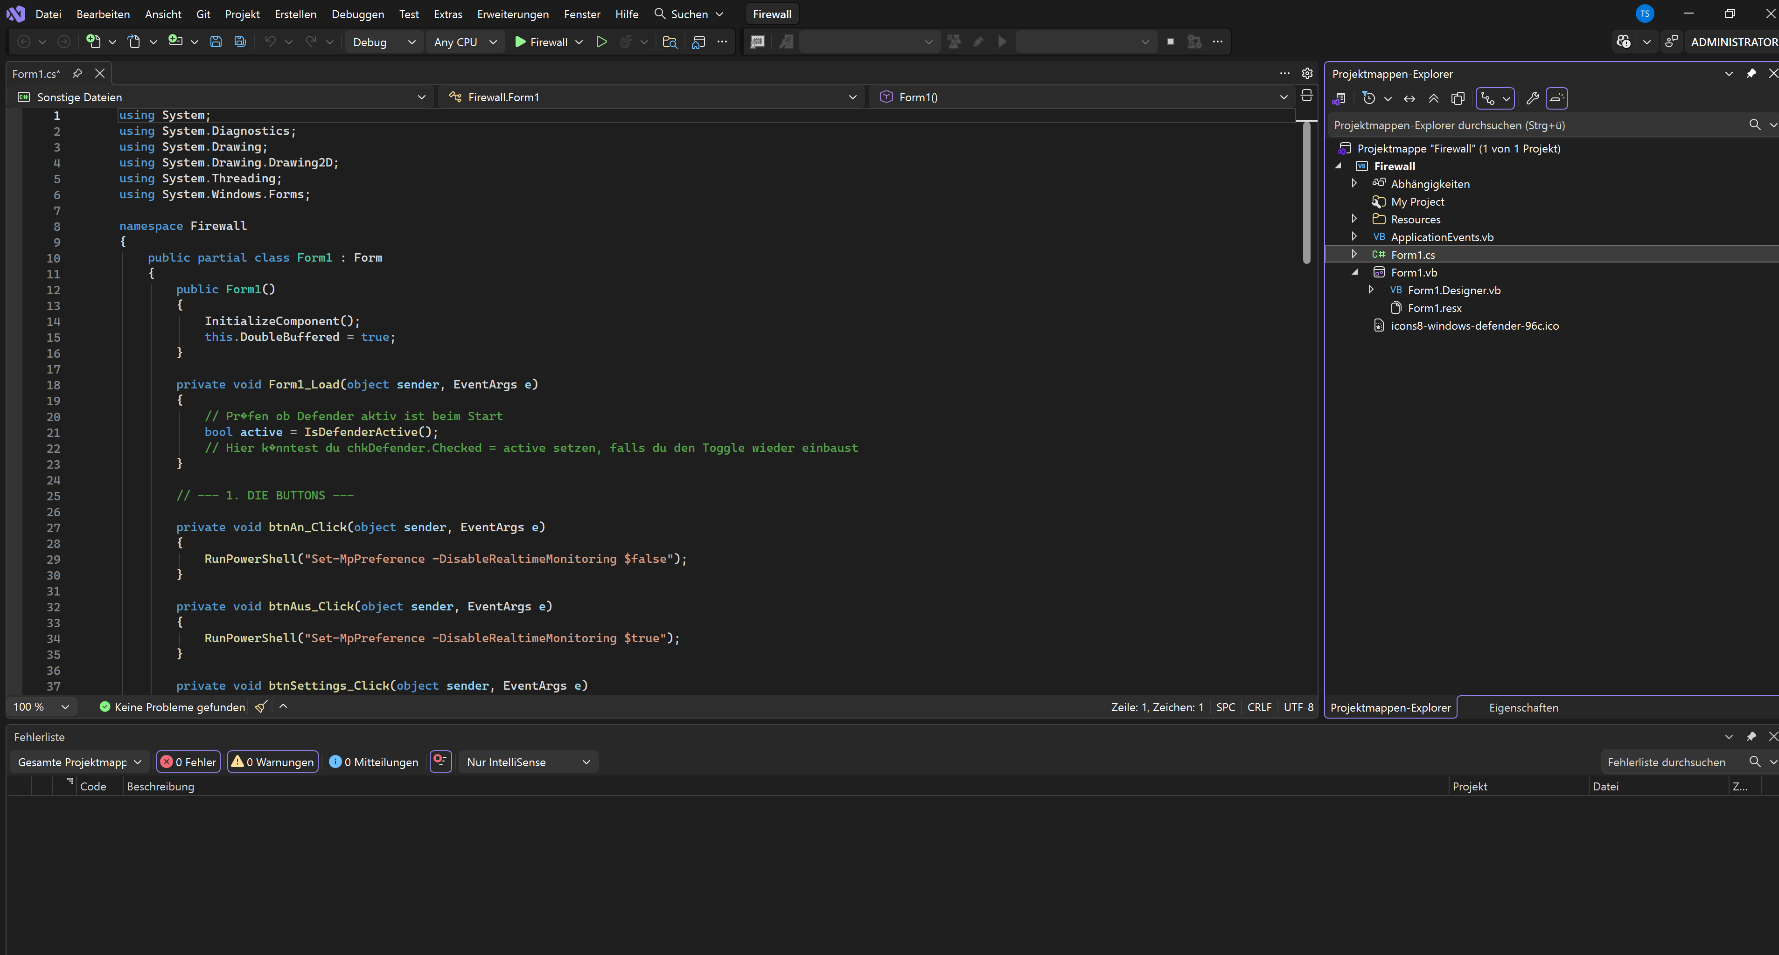Click the CRLF line ending indicator

coord(1259,706)
